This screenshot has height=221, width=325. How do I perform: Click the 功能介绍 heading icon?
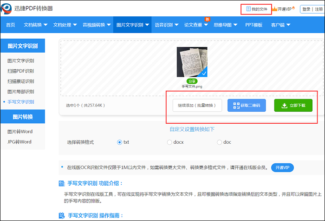click(x=62, y=183)
